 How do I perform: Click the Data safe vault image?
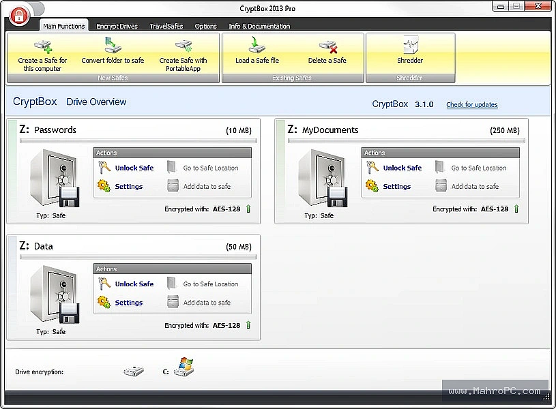(x=55, y=294)
